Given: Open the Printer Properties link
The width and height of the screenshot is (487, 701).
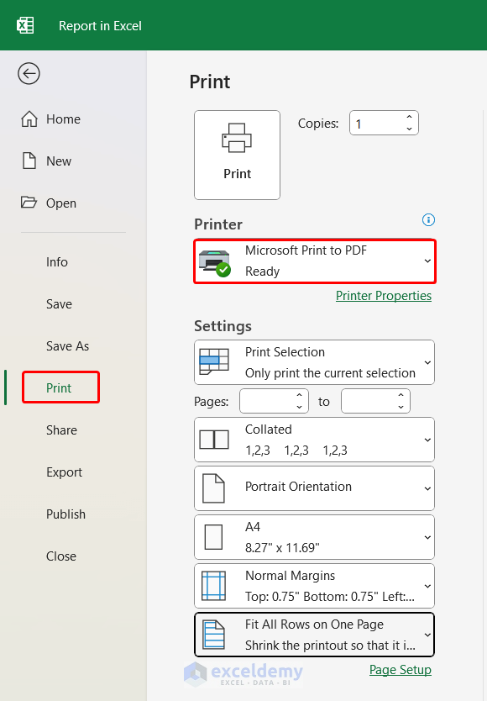Looking at the screenshot, I should tap(384, 296).
